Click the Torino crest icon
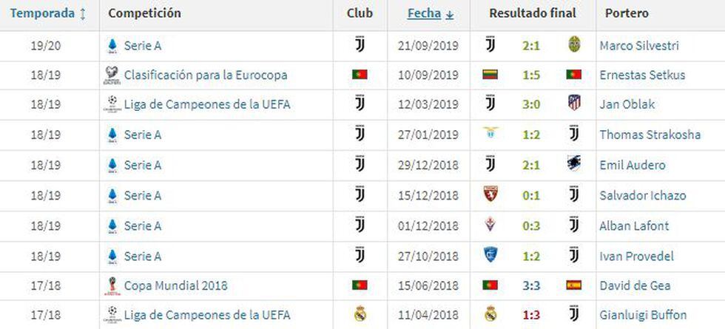Viewport: 725px width, 329px height. click(490, 195)
